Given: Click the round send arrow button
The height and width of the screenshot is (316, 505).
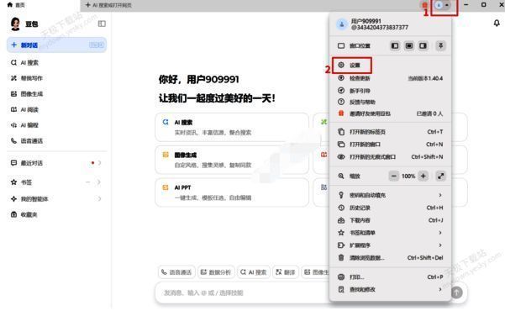Looking at the screenshot, I should pyautogui.click(x=457, y=292).
